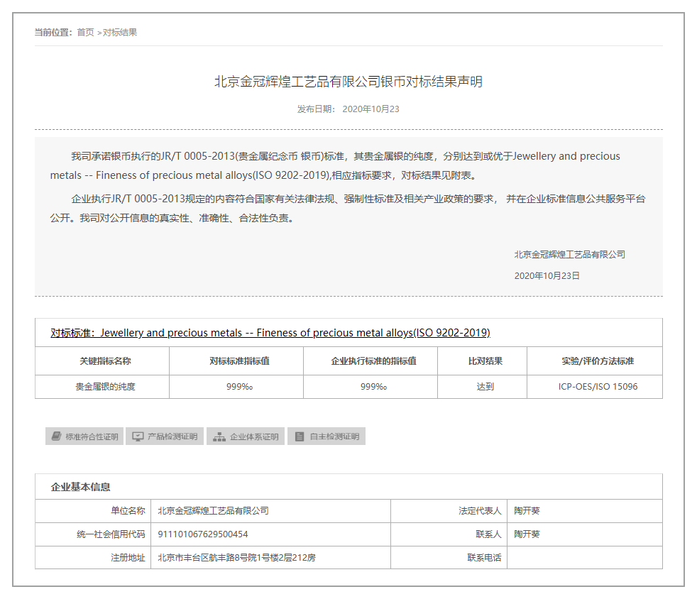Click the monitor icon for 产品检测证明

click(138, 436)
